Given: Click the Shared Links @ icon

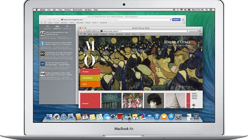Looking at the screenshot, I should (67, 26).
